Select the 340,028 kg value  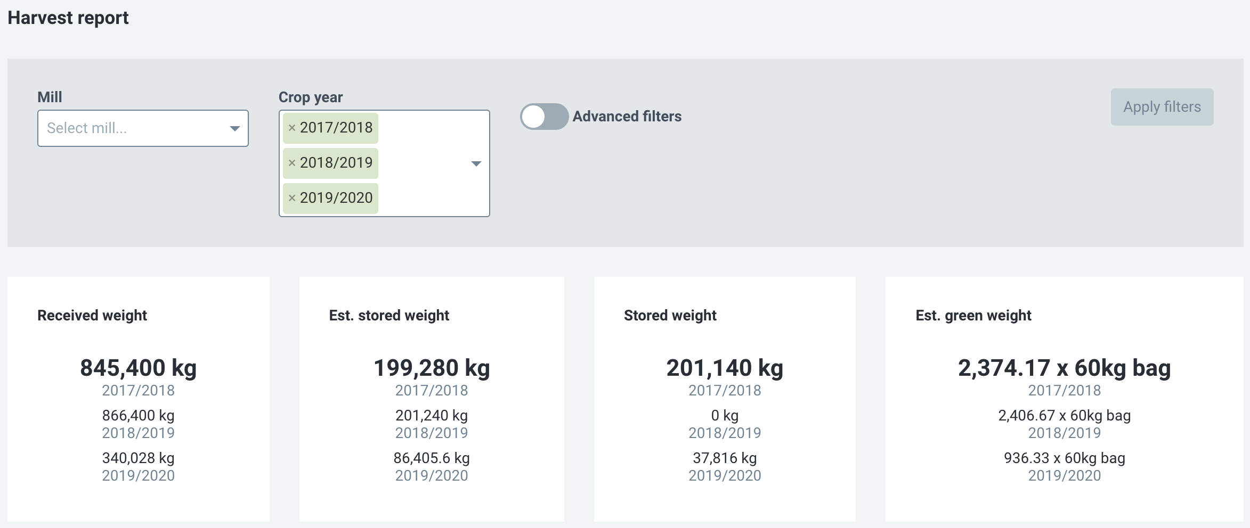[x=139, y=458]
